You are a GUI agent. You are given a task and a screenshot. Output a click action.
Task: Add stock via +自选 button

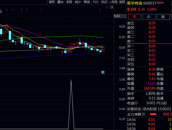pos(113,2)
